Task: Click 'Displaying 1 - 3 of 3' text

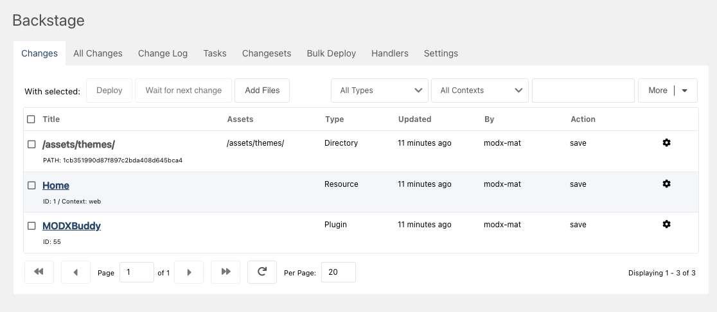Action: pos(662,273)
